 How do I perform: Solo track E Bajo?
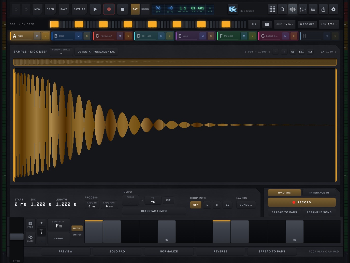(211, 36)
